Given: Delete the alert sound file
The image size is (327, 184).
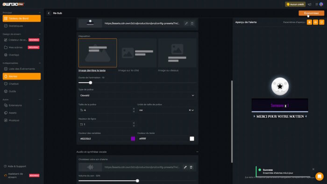Looking at the screenshot, I should point(191,167).
